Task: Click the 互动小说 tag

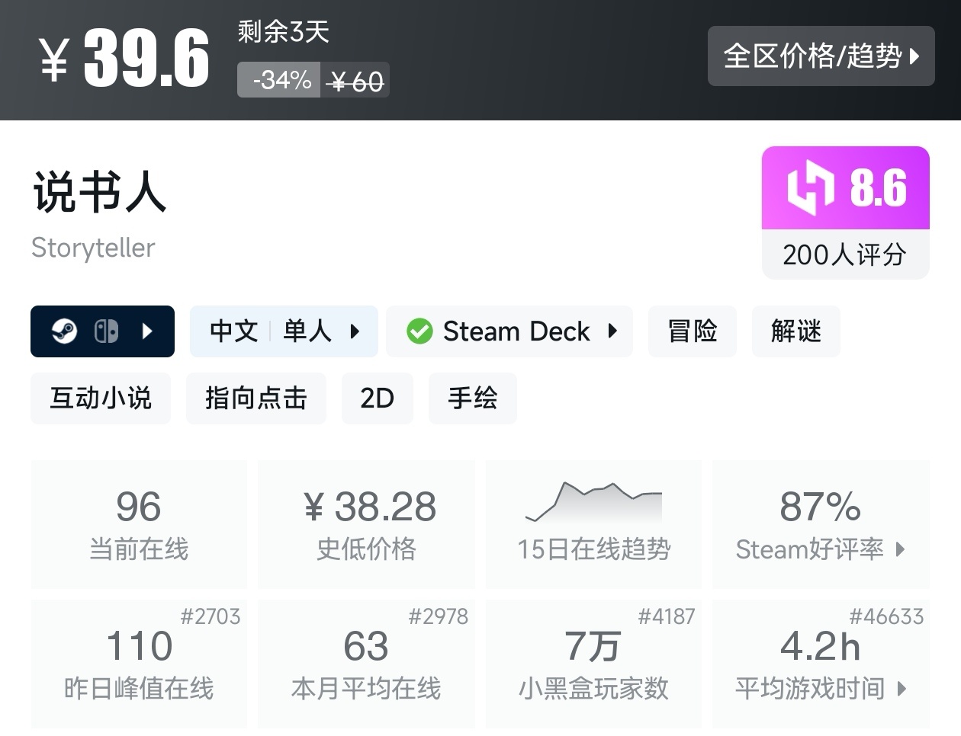Action: 100,398
